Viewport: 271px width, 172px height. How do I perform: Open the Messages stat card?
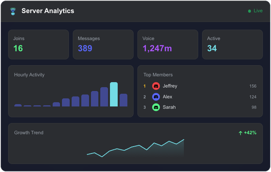point(103,45)
